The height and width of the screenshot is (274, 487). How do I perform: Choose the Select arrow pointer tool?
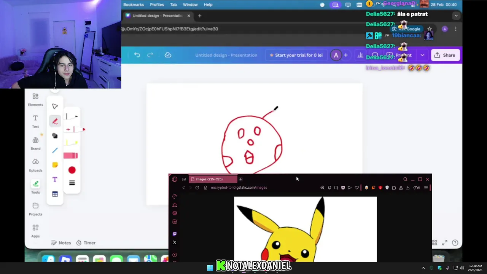[x=55, y=107]
